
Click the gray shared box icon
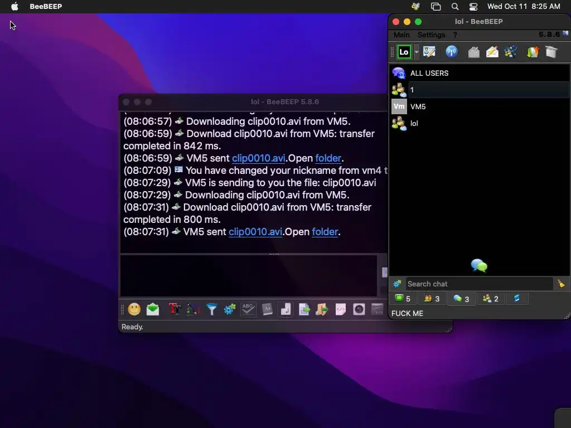pos(551,52)
